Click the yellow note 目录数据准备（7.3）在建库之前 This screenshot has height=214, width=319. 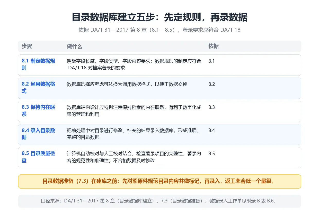coord(159,181)
